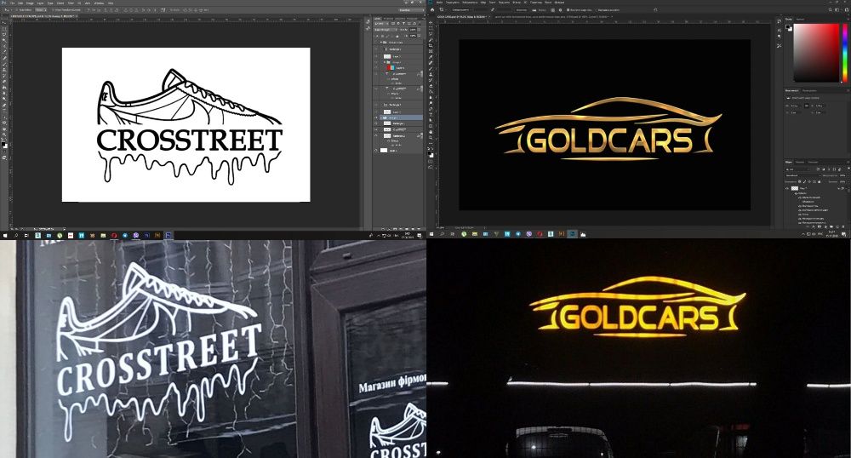This screenshot has width=851, height=458.
Task: Toggle Delete Cropped Pixels checkbox in right window
Action: (x=568, y=9)
